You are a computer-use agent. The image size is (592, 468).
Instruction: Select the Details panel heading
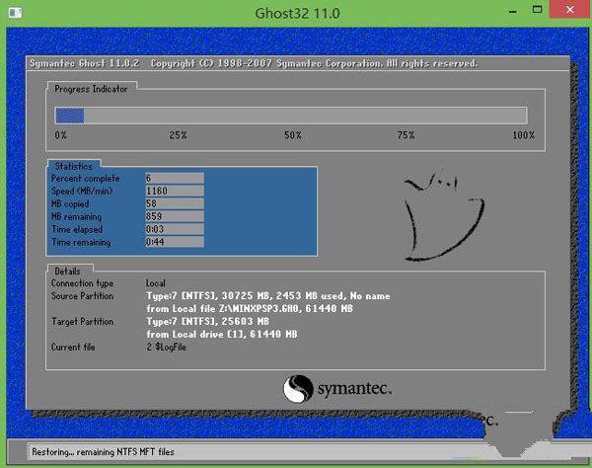tap(68, 270)
